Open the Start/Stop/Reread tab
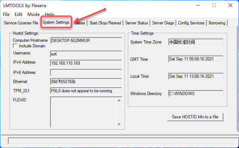Image resolution: width=239 pixels, height=148 pixels. (105, 23)
